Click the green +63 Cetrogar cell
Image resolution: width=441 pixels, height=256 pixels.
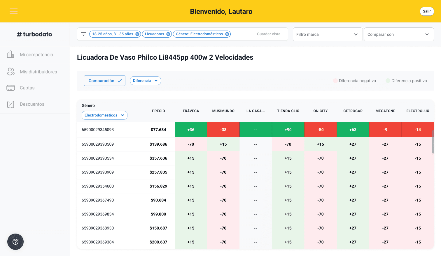[353, 130]
